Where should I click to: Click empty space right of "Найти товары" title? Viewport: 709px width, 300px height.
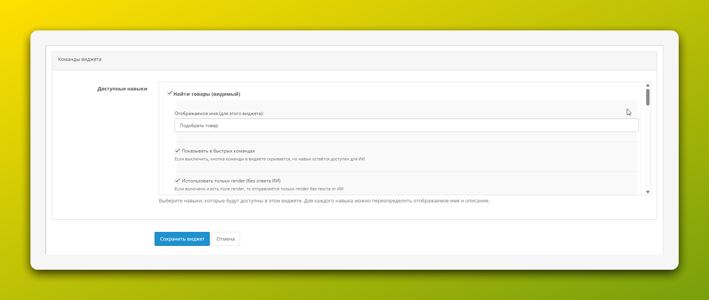point(417,94)
